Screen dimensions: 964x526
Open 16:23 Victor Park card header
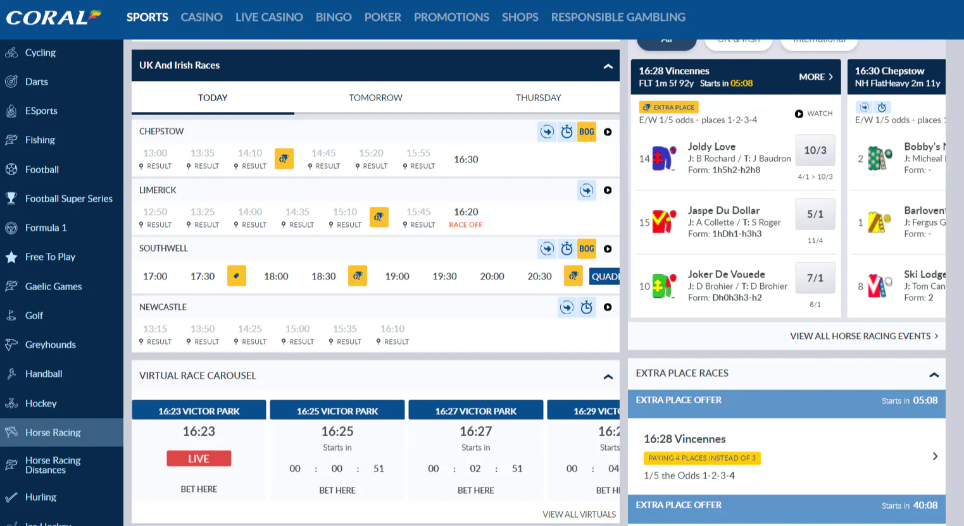(199, 411)
